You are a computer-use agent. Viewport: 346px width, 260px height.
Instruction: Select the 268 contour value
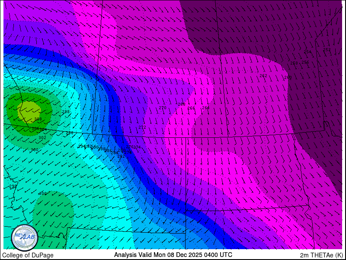tap(182, 104)
